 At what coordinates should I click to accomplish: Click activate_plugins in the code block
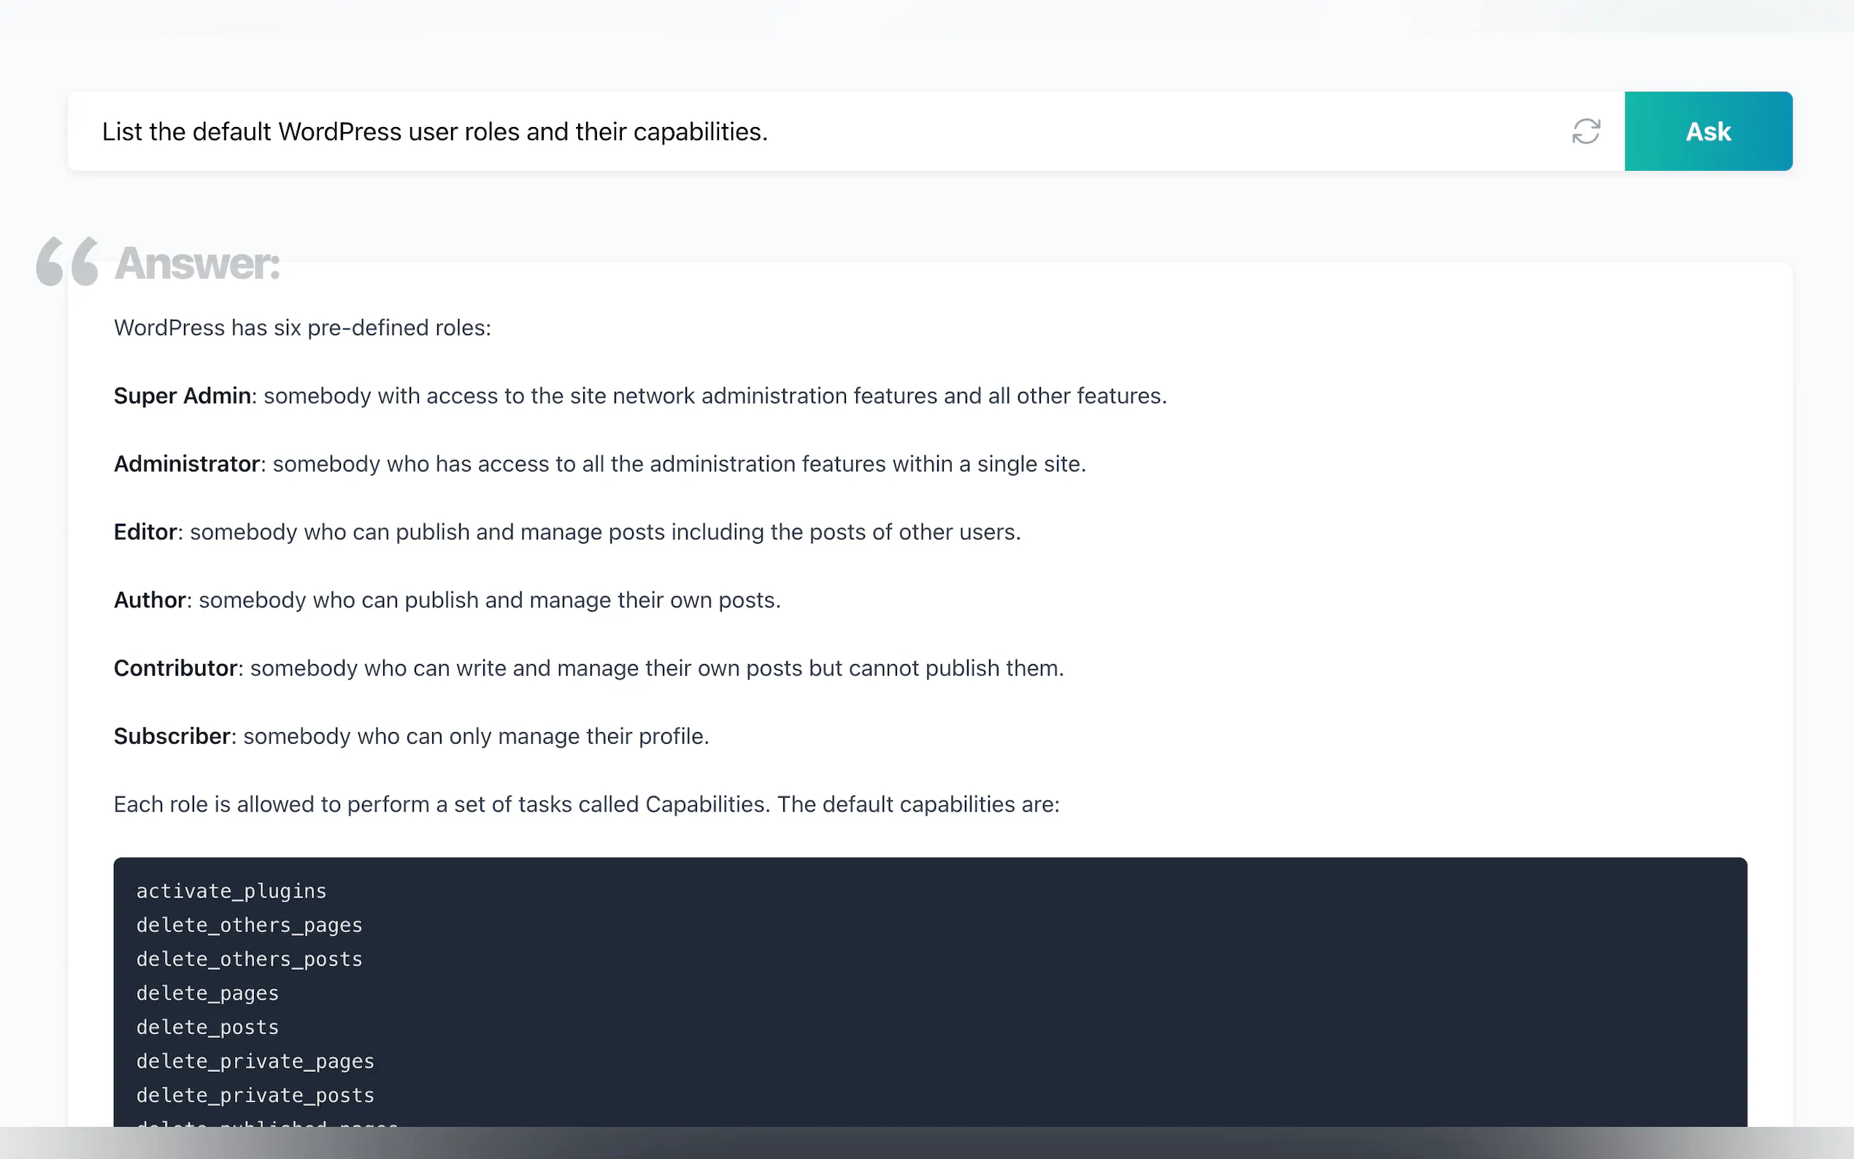pos(231,891)
